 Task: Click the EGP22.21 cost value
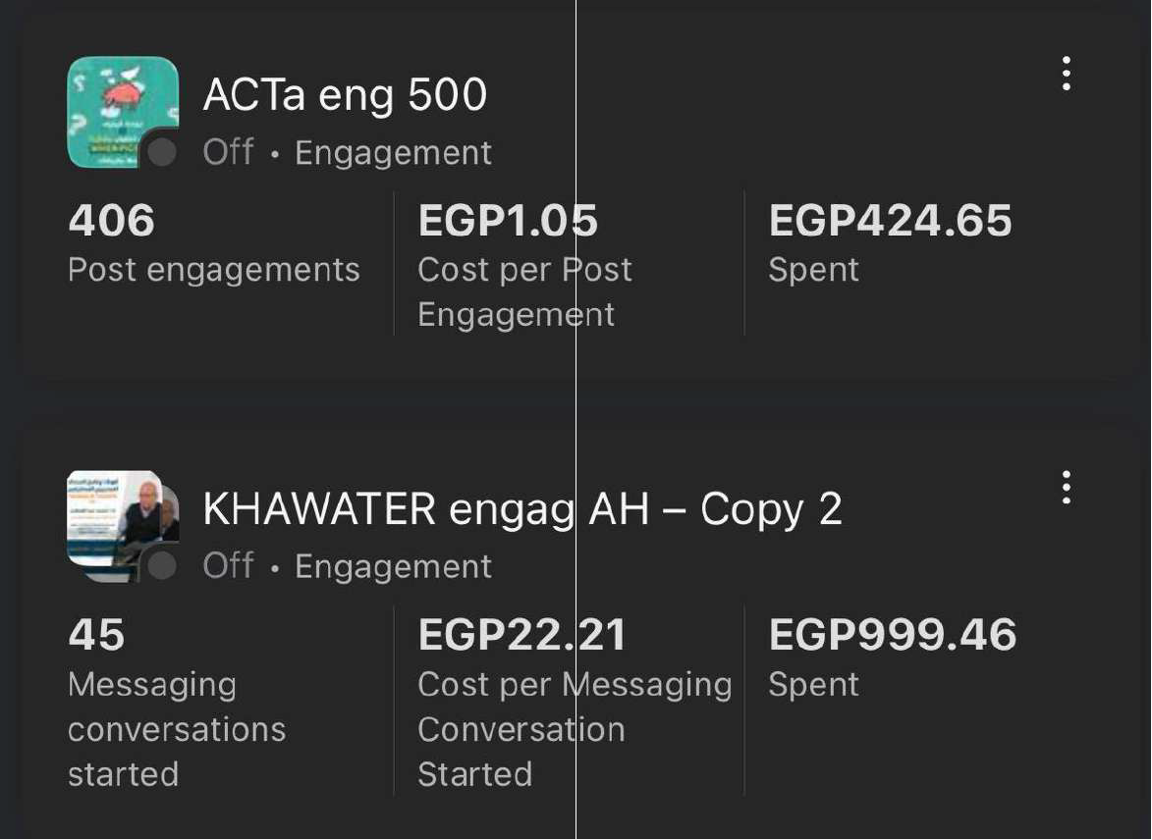coord(521,635)
